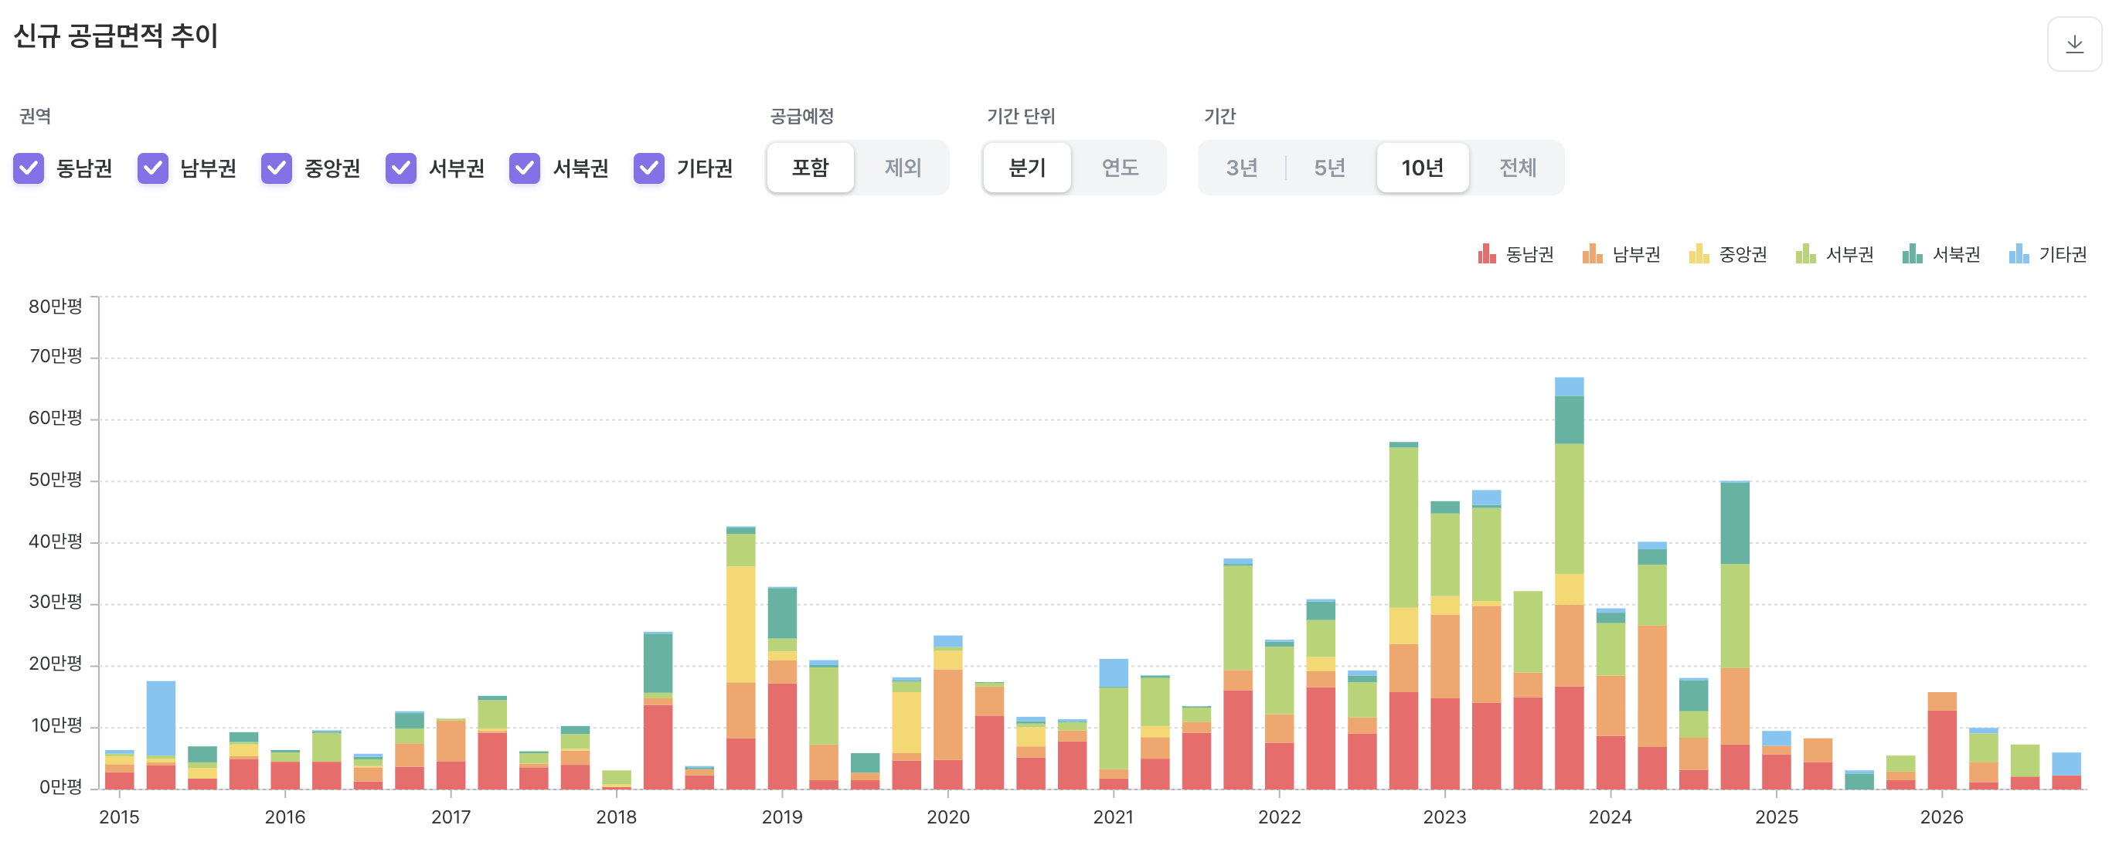The height and width of the screenshot is (842, 2119).
Task: Switch period unit to 연도
Action: tap(1120, 168)
